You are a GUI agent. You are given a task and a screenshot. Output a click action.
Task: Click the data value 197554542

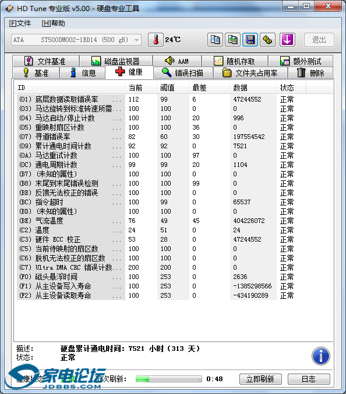pyautogui.click(x=249, y=137)
